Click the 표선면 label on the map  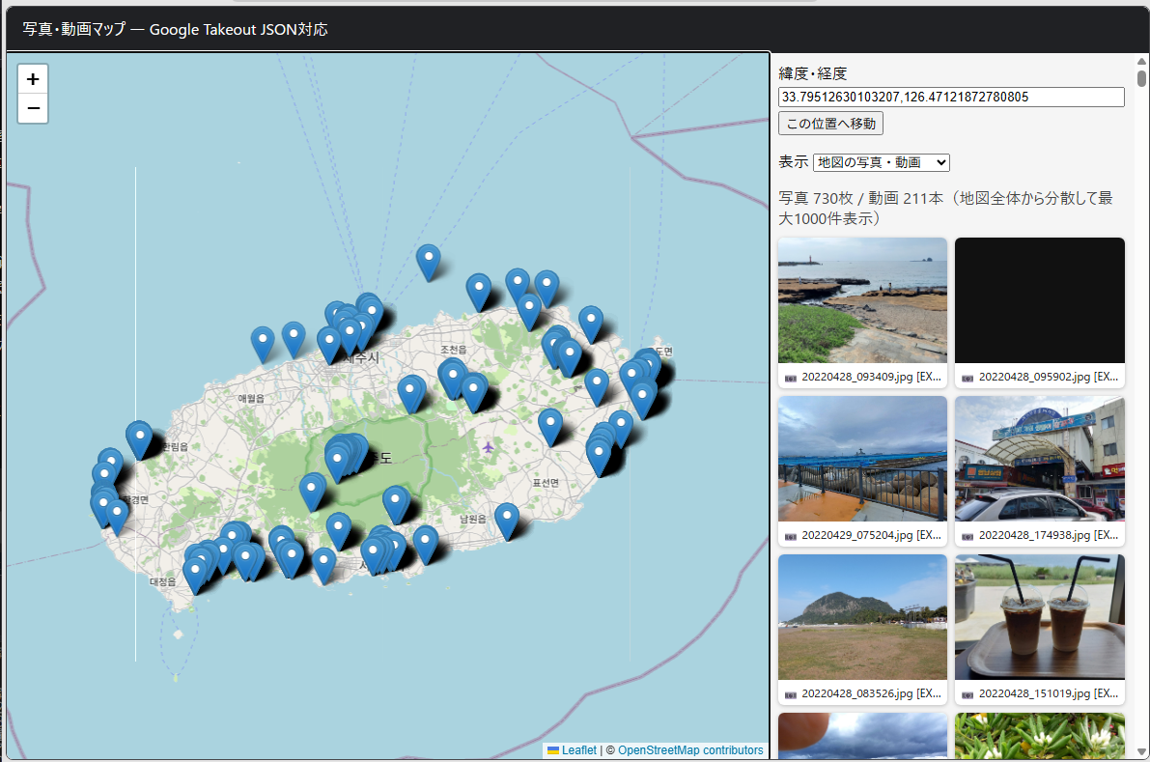click(546, 483)
